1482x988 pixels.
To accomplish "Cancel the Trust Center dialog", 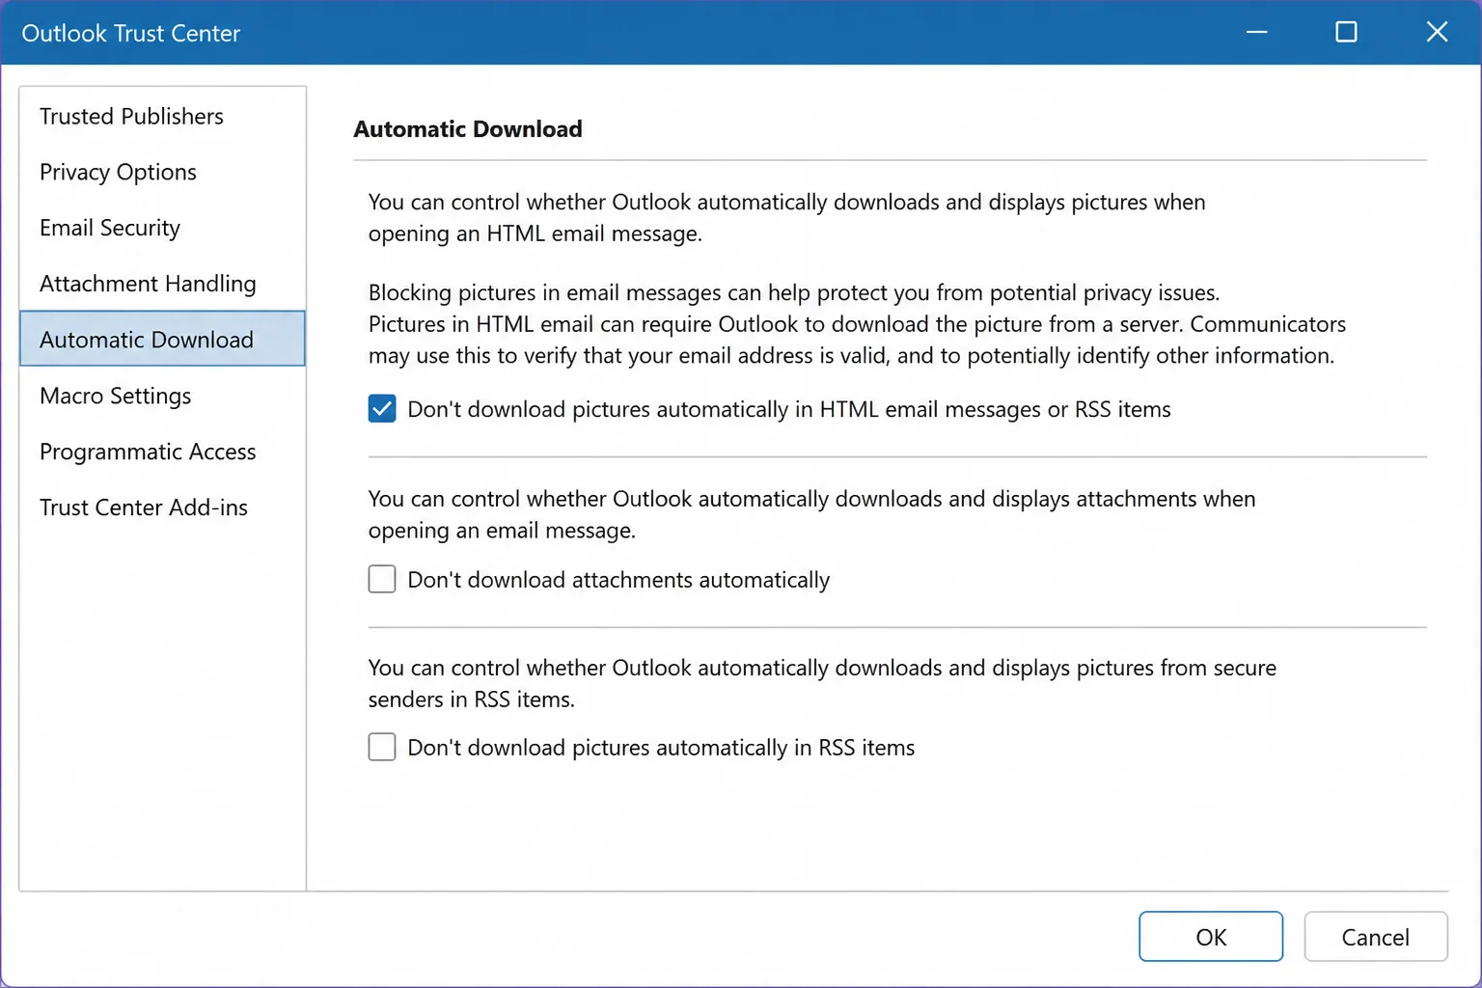I will (1376, 937).
